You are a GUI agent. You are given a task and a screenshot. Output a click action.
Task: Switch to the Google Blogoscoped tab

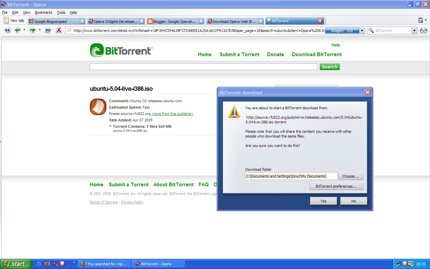54,21
